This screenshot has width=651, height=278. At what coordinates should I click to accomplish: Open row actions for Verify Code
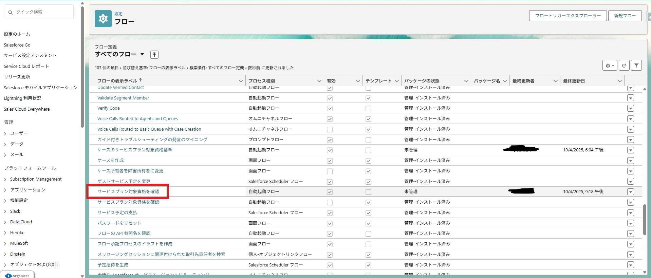coord(630,108)
